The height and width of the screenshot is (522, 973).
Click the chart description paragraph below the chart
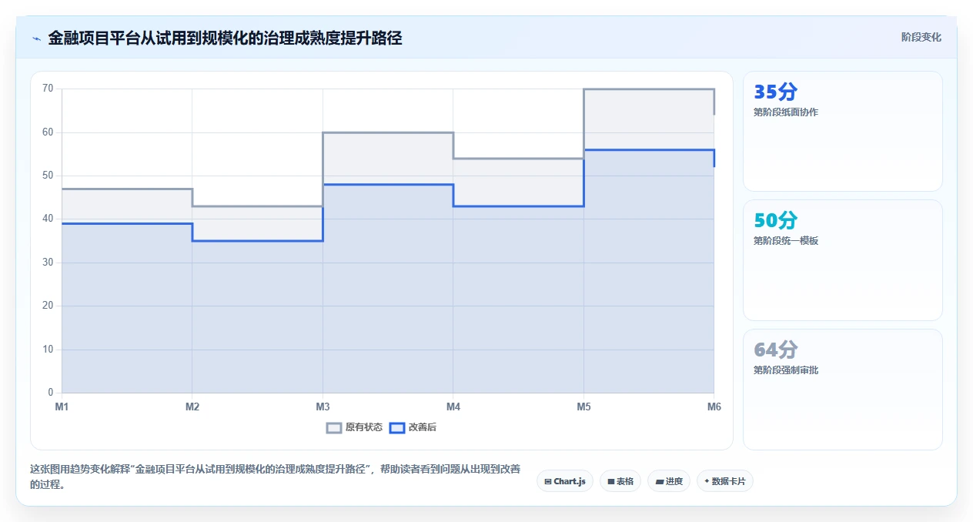pos(276,477)
